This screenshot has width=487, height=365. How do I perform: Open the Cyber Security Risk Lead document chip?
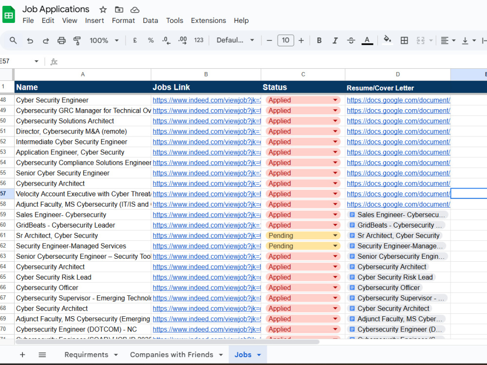pos(392,277)
